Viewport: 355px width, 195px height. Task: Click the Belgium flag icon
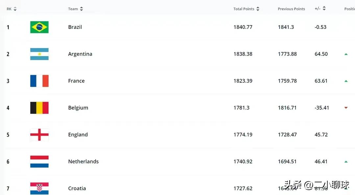tap(39, 108)
